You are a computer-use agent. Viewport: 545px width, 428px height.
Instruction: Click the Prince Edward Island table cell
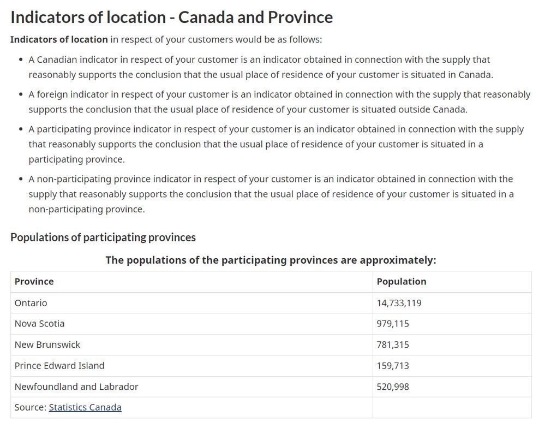pos(59,366)
